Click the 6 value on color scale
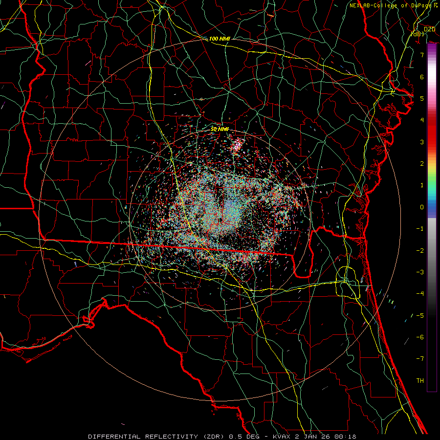This screenshot has width=440, height=440. 422,77
